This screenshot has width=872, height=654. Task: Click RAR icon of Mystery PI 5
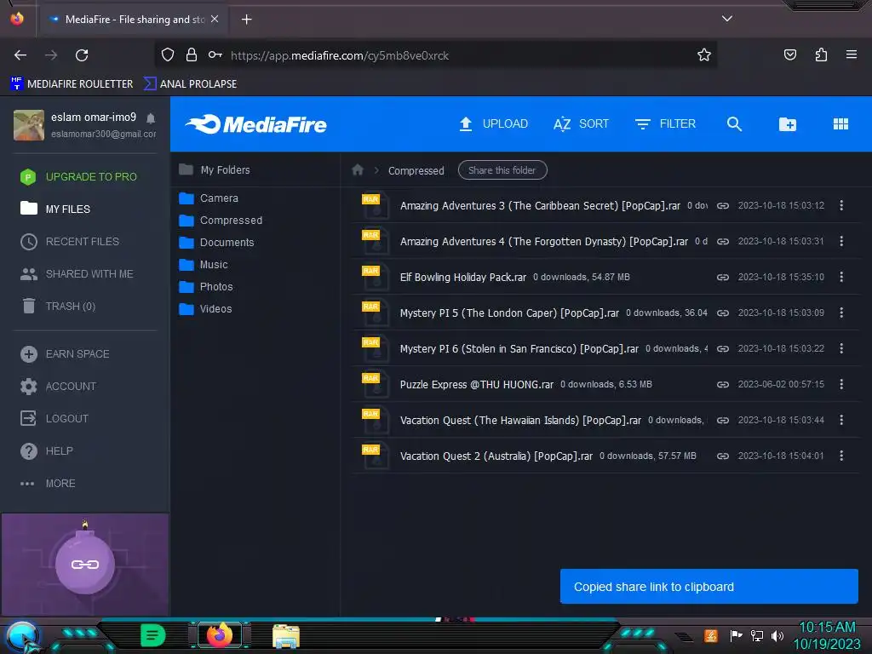375,313
